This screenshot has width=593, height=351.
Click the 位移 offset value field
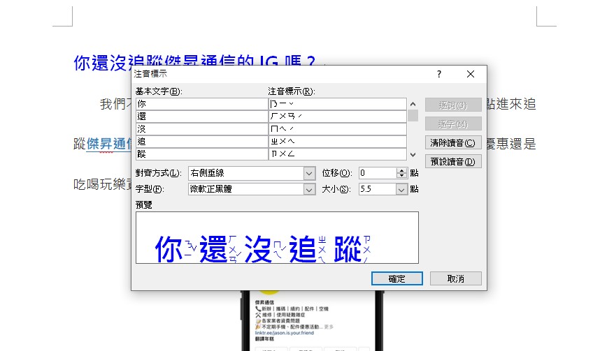(x=378, y=173)
